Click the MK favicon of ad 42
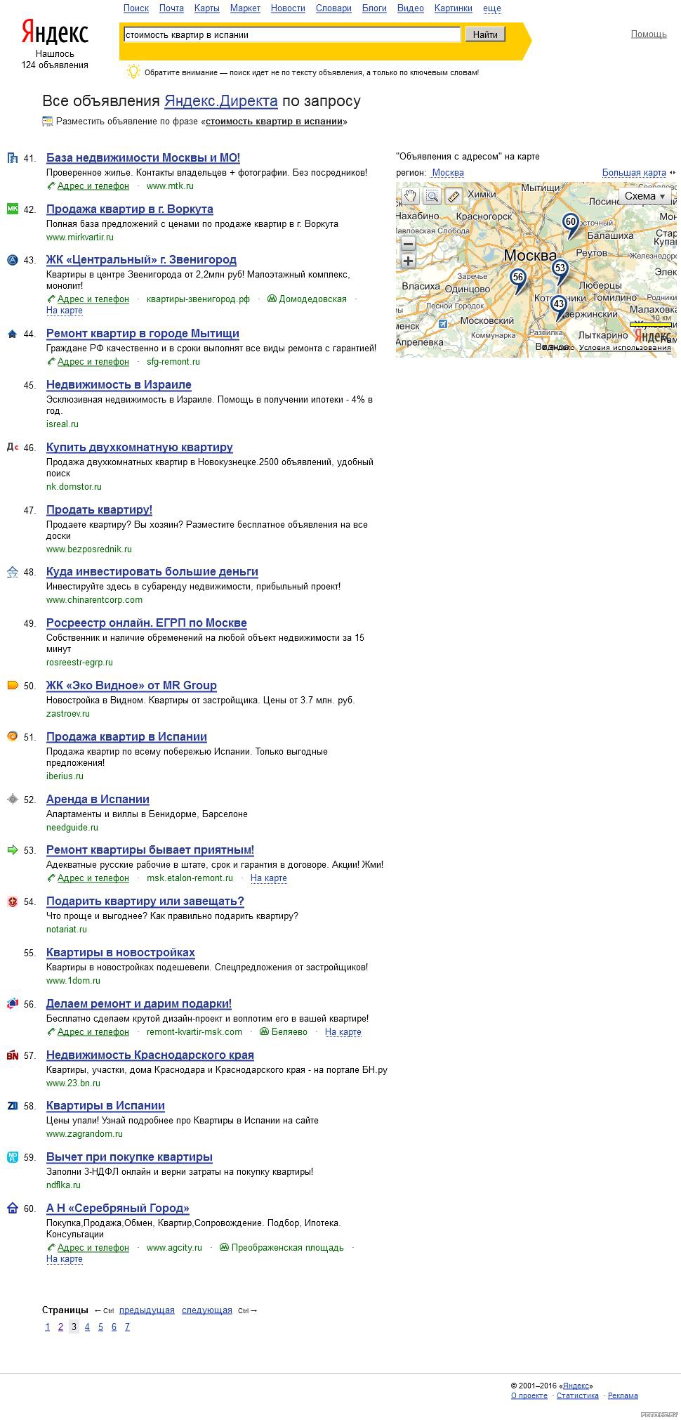This screenshot has width=681, height=1420. pos(12,209)
